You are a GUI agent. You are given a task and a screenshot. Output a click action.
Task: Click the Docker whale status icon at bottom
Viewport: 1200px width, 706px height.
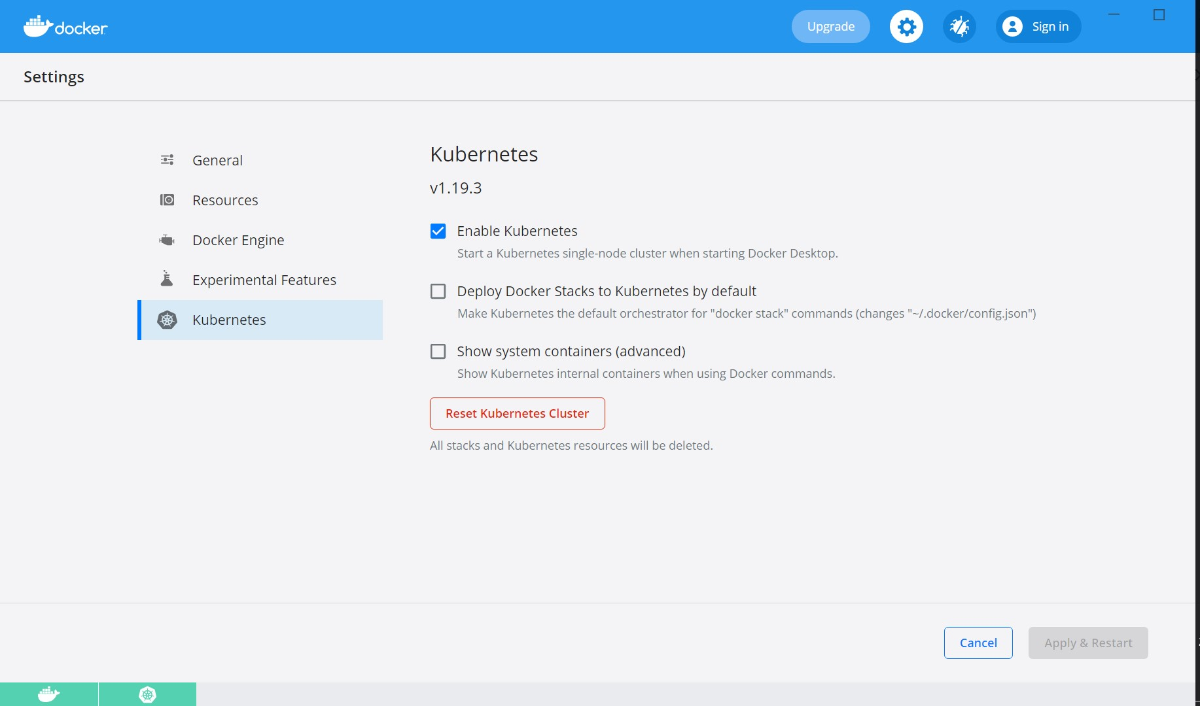(x=49, y=694)
